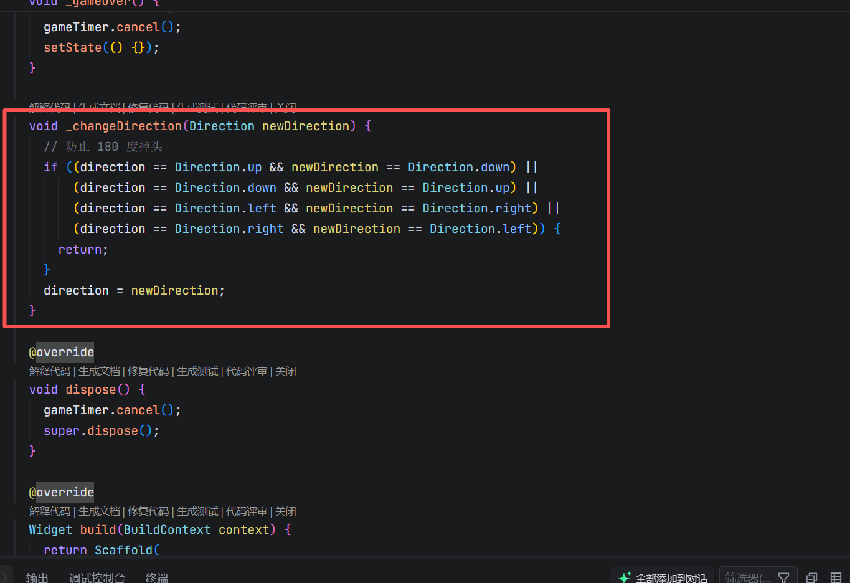
Task: Click the copy-style icon beside the filter box
Action: (x=811, y=578)
